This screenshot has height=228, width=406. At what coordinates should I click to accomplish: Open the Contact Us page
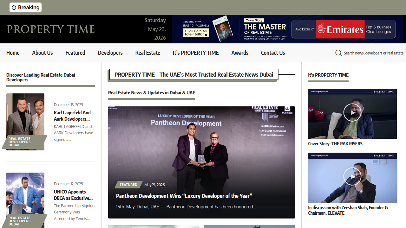coord(273,53)
